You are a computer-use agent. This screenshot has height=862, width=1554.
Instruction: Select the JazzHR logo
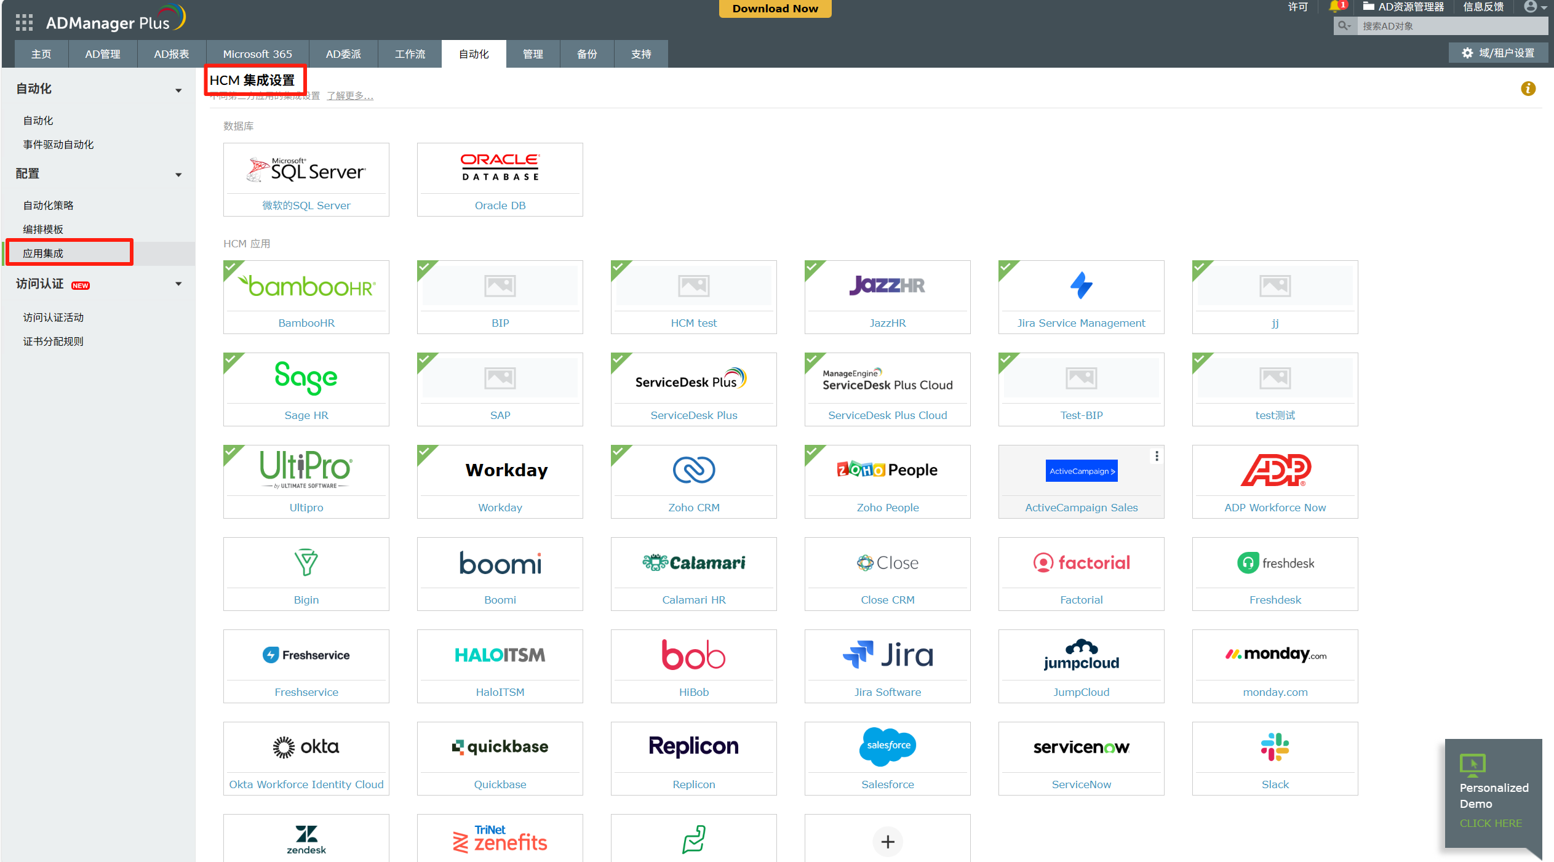(887, 285)
